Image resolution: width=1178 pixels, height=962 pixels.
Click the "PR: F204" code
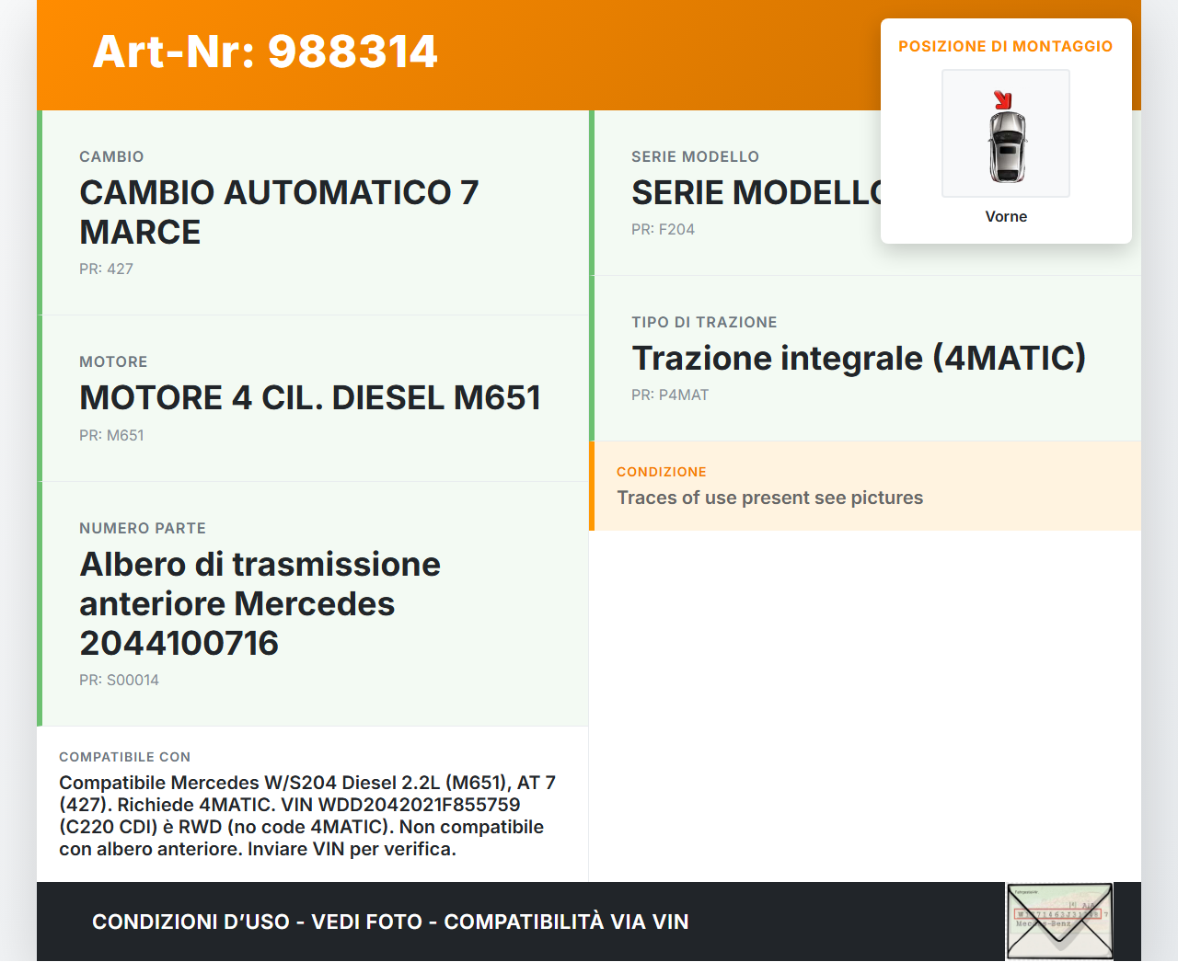(663, 229)
